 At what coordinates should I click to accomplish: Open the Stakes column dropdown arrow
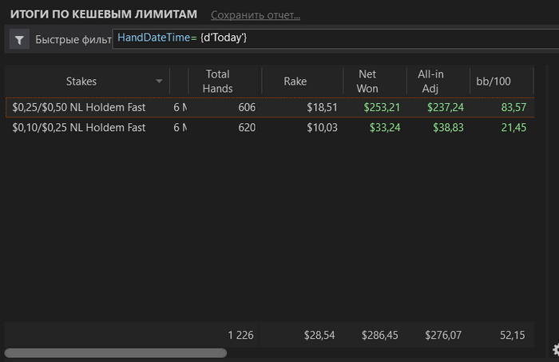(x=159, y=82)
